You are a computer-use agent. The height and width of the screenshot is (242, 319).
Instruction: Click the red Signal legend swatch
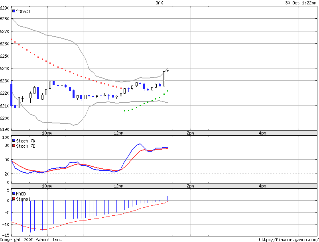pyautogui.click(x=14, y=199)
